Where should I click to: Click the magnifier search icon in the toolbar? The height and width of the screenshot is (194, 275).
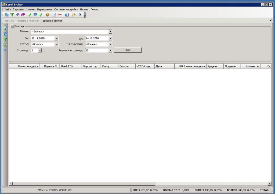pos(74,15)
